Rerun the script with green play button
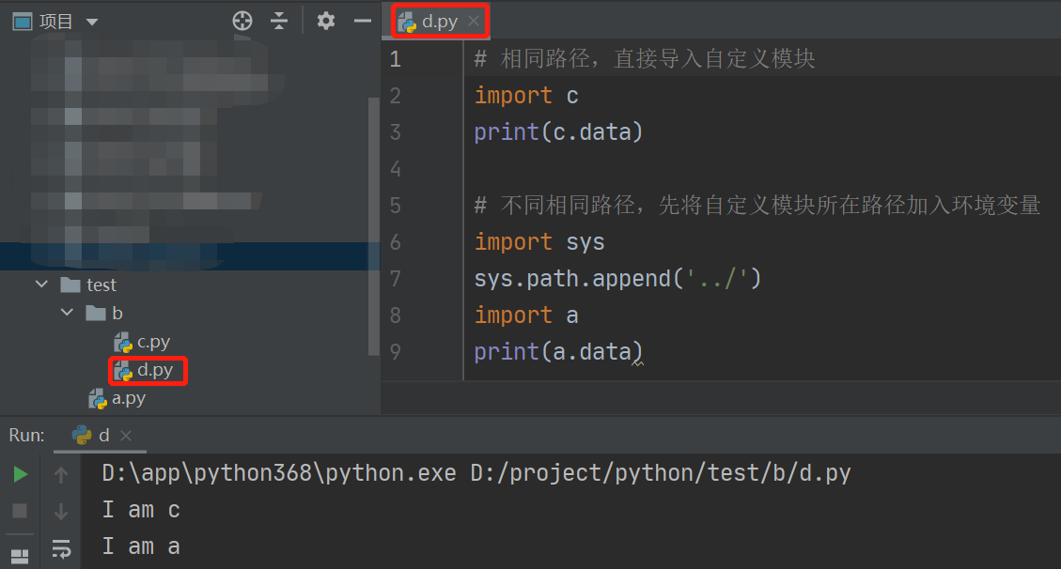Screen dimensions: 1061x569 point(21,474)
